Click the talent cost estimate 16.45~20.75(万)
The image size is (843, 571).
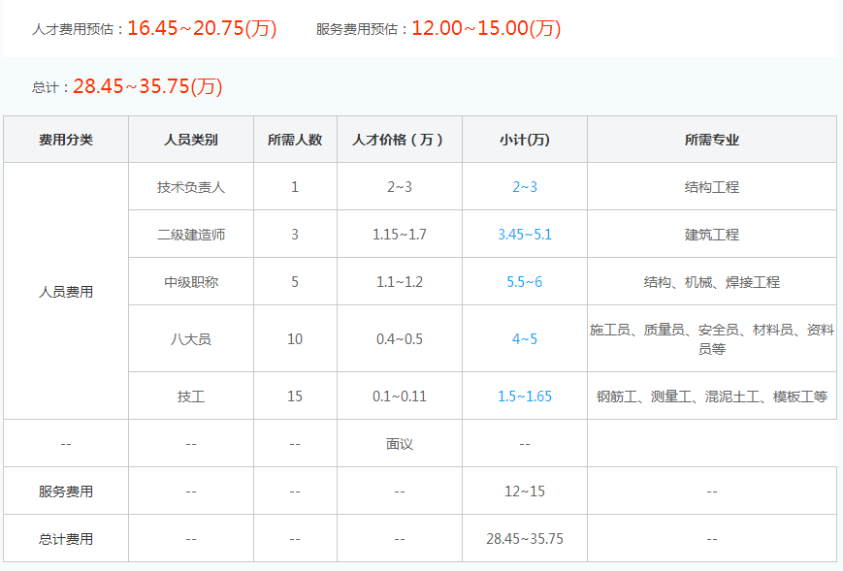[202, 28]
